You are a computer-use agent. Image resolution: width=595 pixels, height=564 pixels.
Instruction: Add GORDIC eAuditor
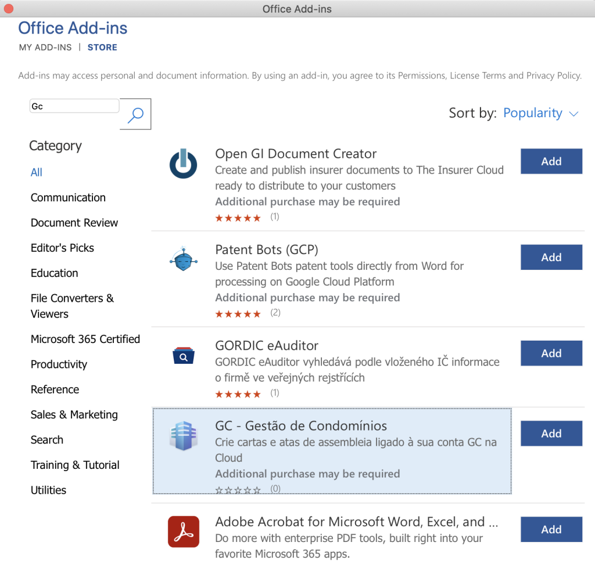(x=551, y=353)
